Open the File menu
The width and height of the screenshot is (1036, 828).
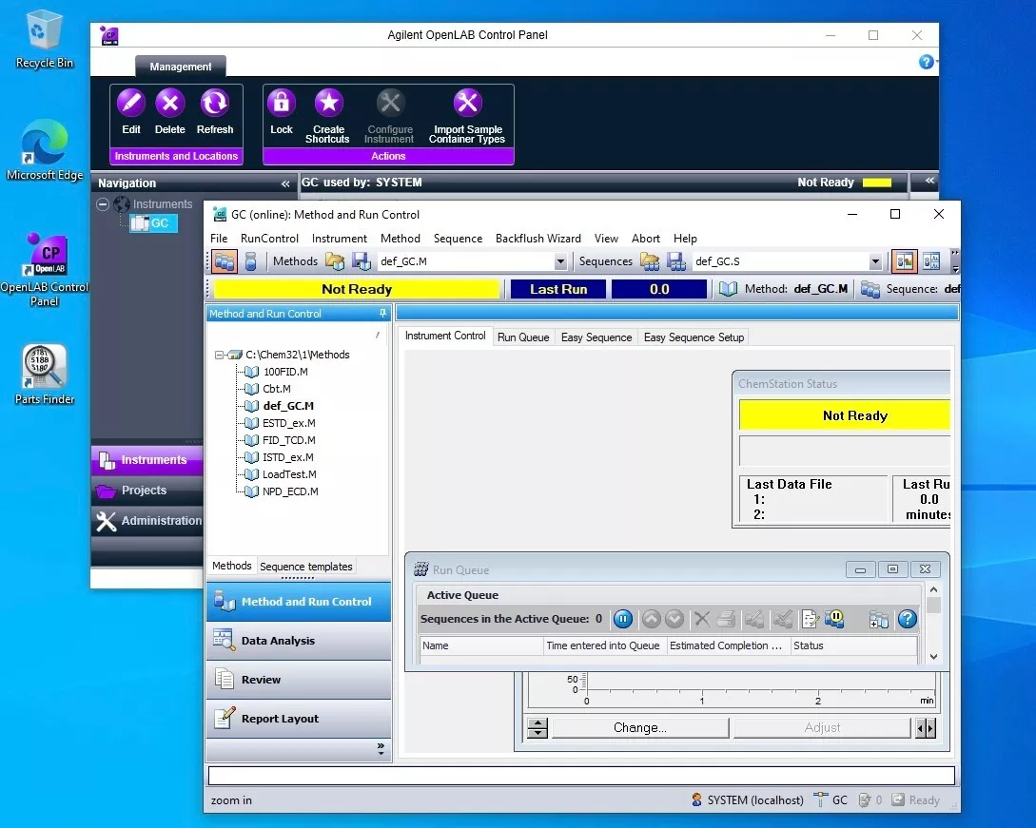[219, 239]
